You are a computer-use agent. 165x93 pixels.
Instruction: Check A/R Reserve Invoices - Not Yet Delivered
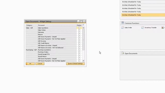click(x=79, y=48)
